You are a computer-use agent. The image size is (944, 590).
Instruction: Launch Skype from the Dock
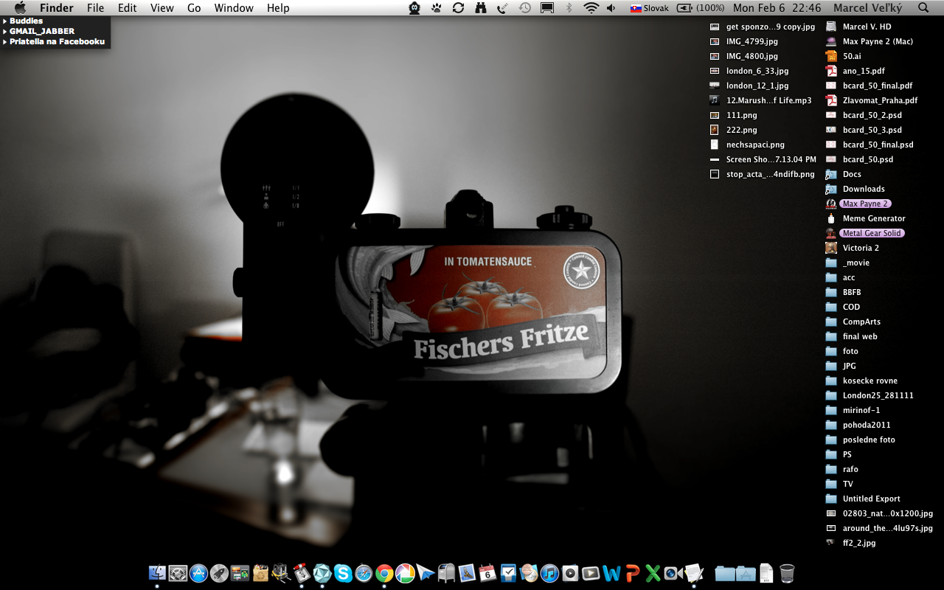coord(343,573)
